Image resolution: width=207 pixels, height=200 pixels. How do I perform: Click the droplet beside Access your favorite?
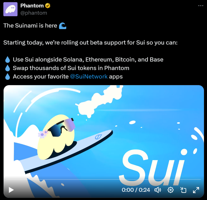coord(7,76)
